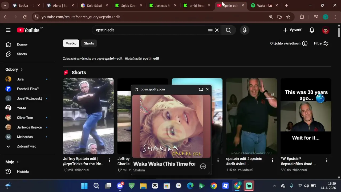341x192 pixels.
Task: Expand the Moje sidebar section
Action: pyautogui.click(x=12, y=162)
